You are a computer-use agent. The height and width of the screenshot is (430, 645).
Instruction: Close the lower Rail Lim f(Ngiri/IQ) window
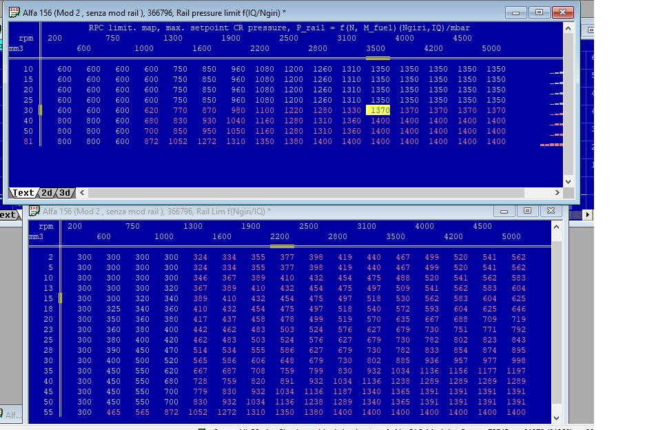tap(549, 211)
